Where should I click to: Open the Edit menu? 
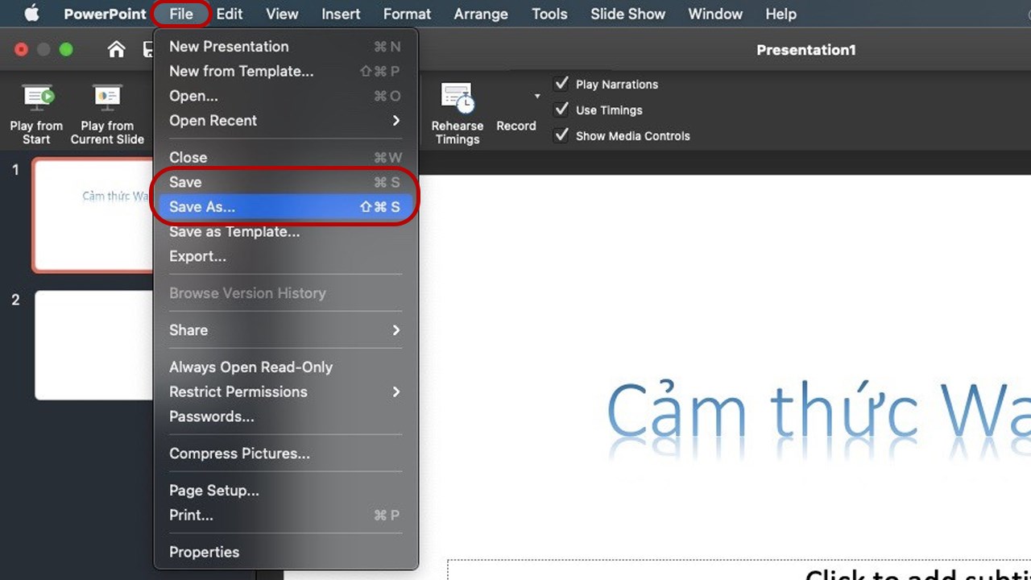tap(230, 14)
